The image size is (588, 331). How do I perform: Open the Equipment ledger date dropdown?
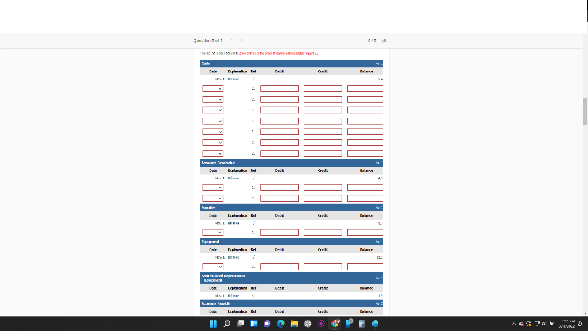point(212,267)
